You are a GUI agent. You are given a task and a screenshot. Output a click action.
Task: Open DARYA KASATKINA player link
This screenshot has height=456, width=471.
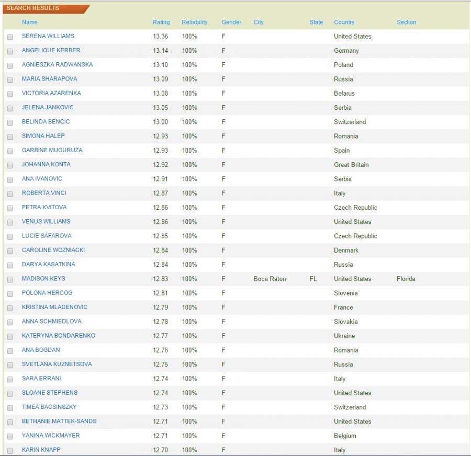click(x=48, y=264)
